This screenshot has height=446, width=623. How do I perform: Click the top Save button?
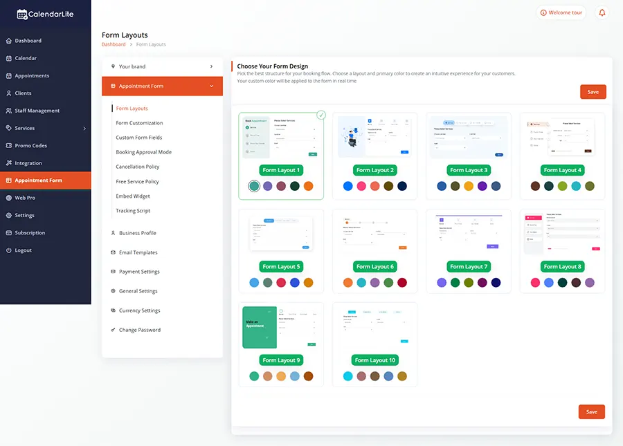[593, 92]
